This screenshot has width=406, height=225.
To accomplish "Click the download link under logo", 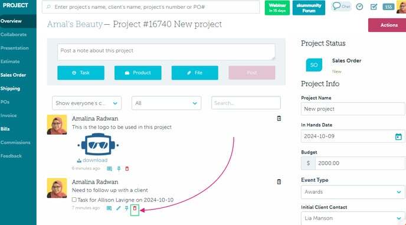I will [92, 160].
